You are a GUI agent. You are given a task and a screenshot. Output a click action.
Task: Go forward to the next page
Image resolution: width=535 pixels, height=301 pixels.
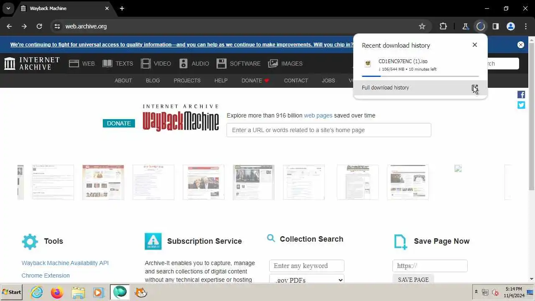[x=24, y=26]
